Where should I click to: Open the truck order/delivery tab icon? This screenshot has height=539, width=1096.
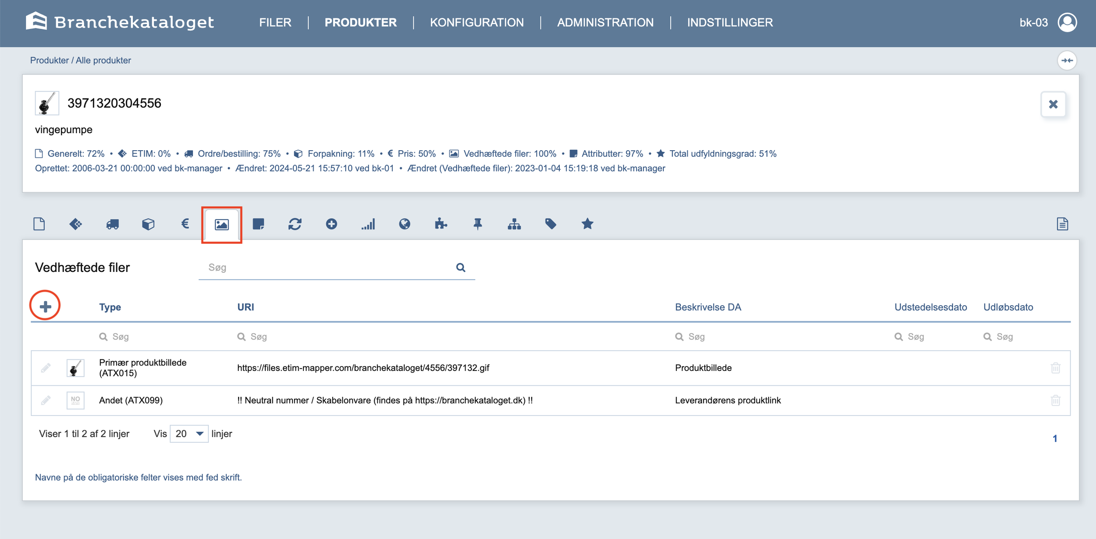pos(112,224)
